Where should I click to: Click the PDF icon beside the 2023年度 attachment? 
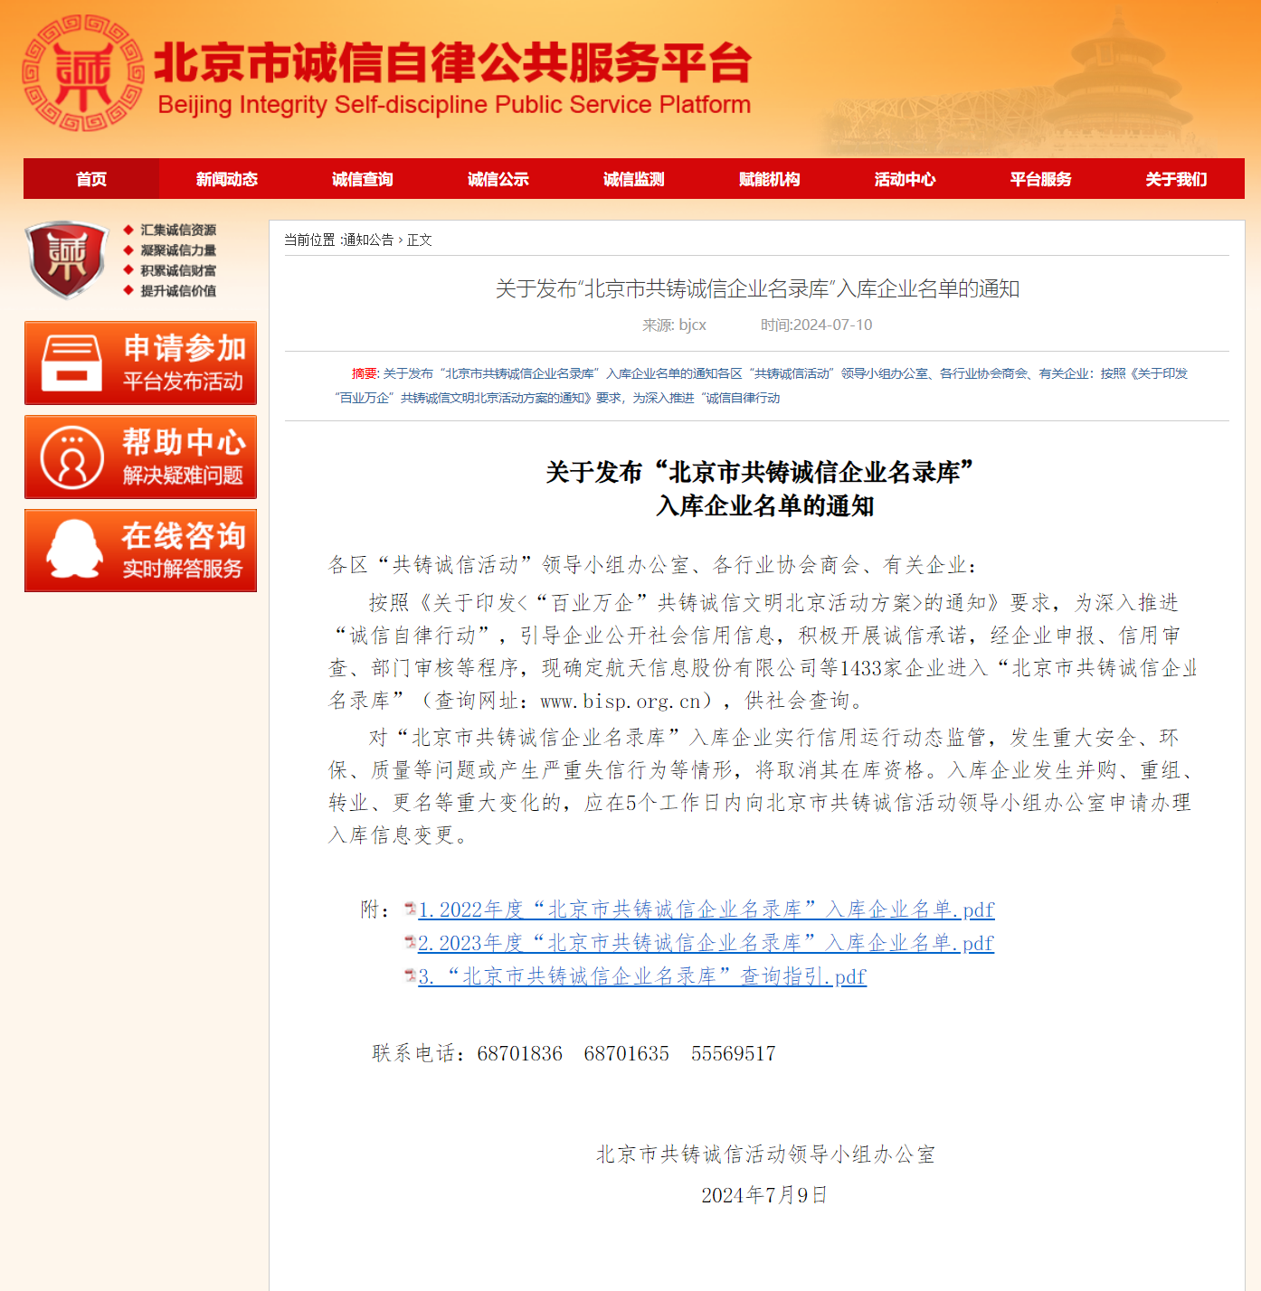(x=410, y=942)
